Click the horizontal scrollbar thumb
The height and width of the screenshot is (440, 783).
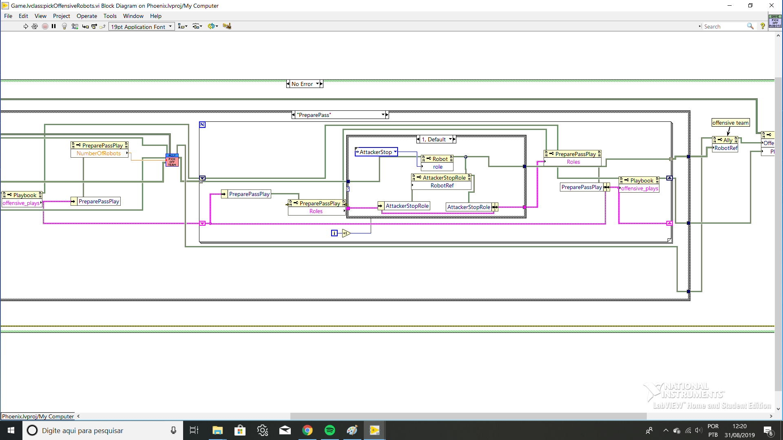pos(468,416)
